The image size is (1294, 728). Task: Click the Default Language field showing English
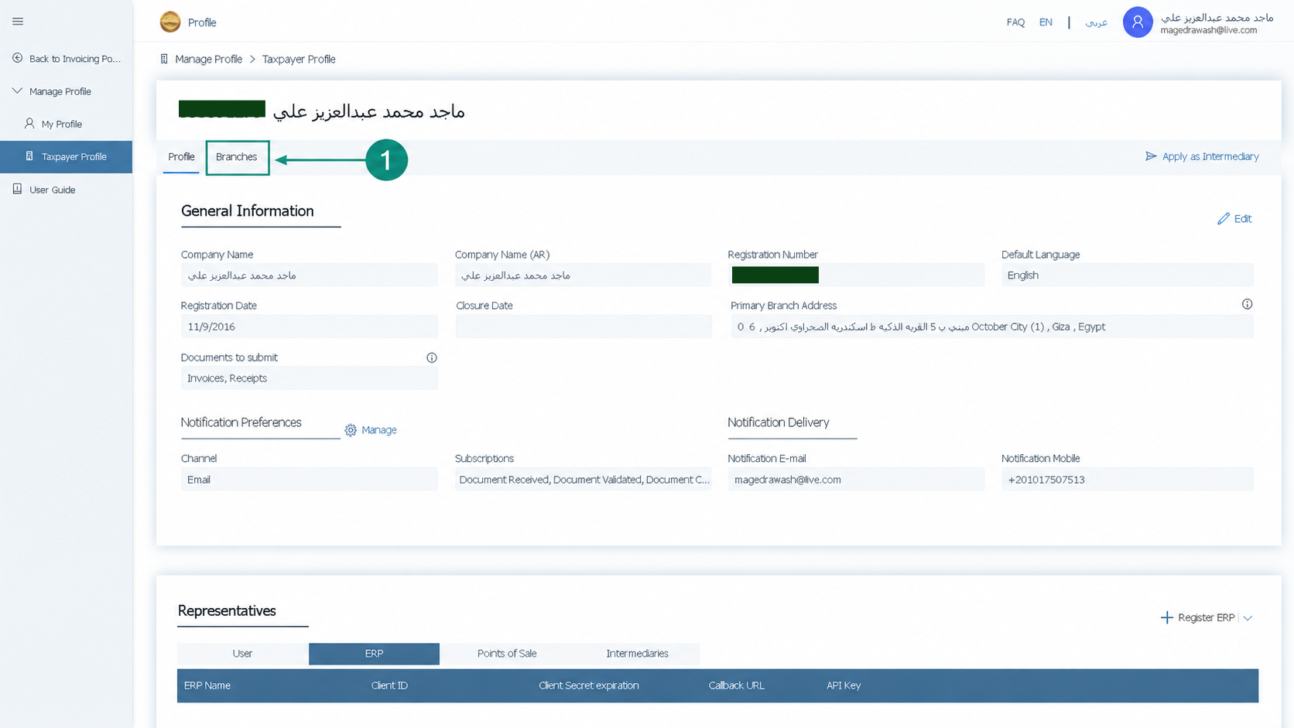coord(1127,275)
